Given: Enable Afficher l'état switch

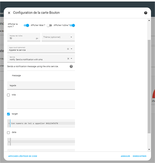Looking at the screenshot, I should (49, 25).
